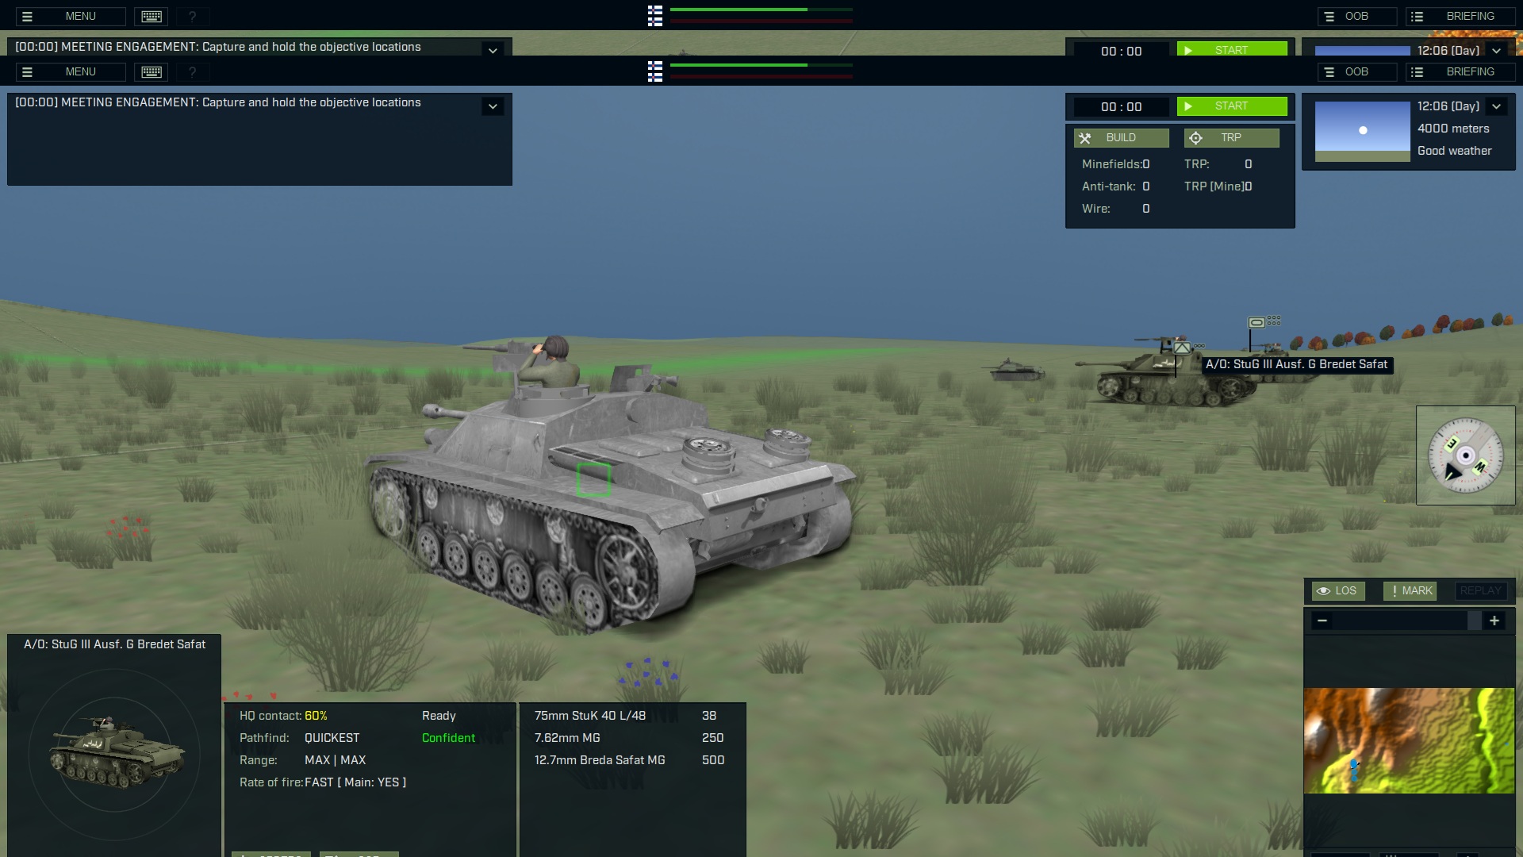Click the question mark help icon in second toolbar
This screenshot has height=857, width=1523.
192,71
